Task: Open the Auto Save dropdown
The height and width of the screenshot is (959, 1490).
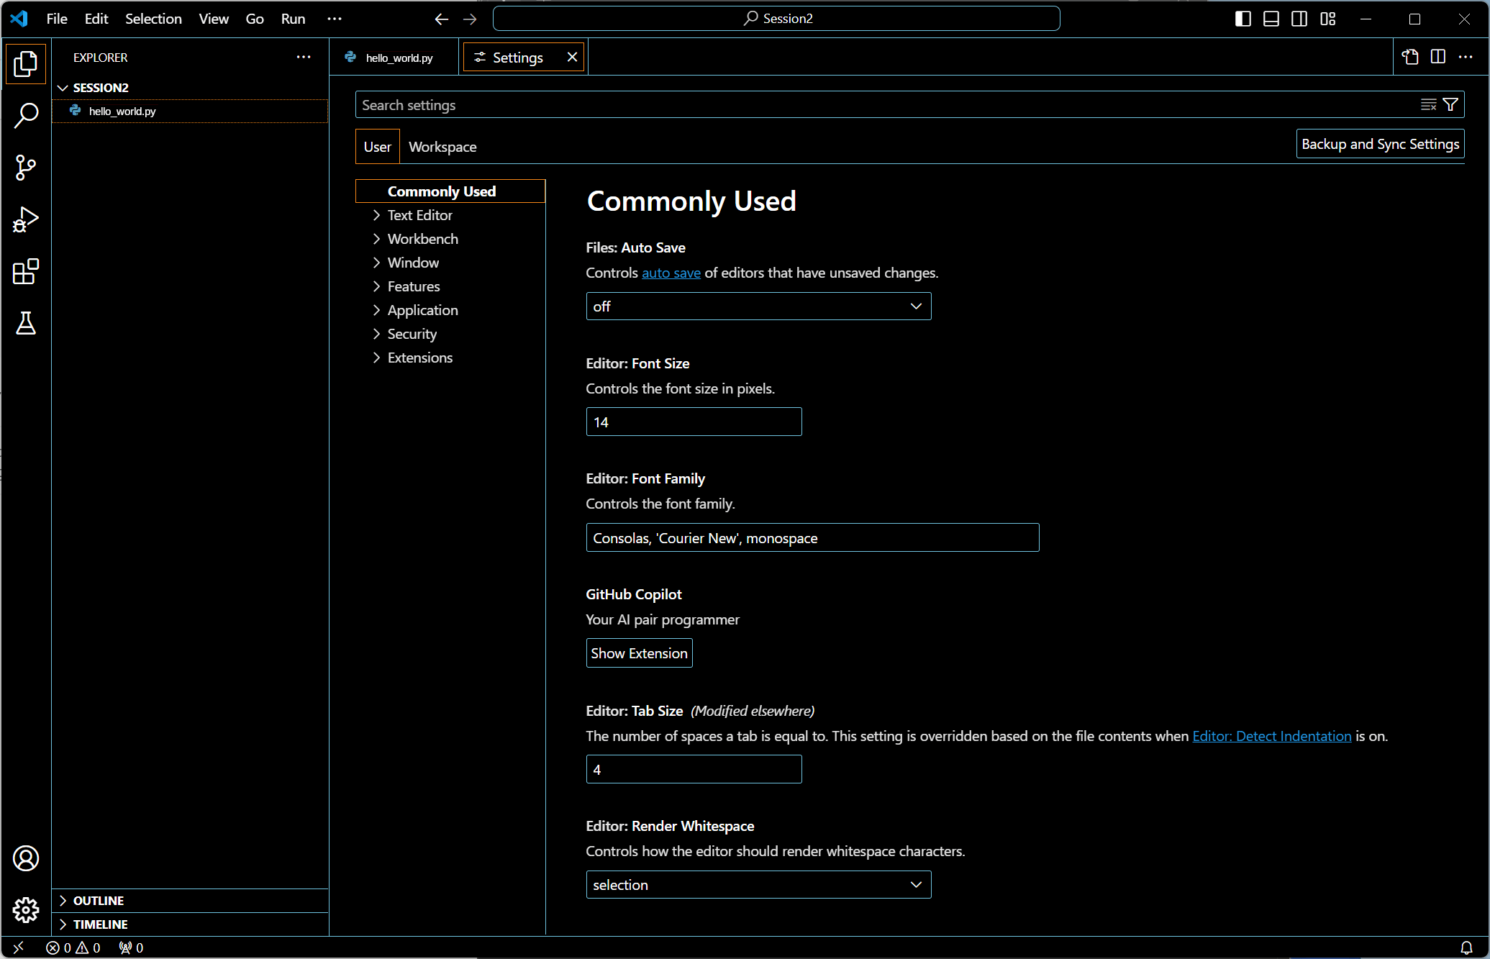Action: coord(758,306)
